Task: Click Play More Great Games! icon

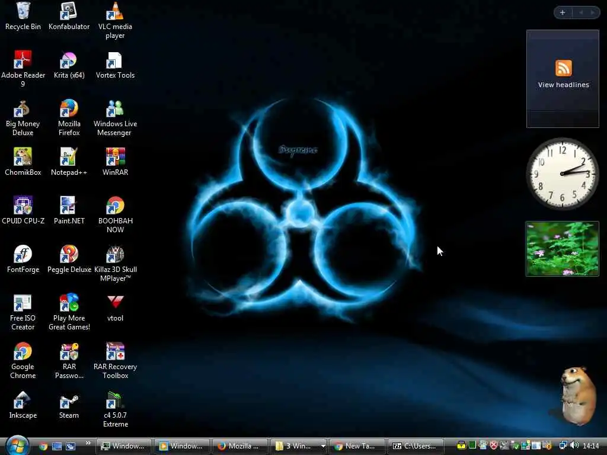Action: click(69, 312)
